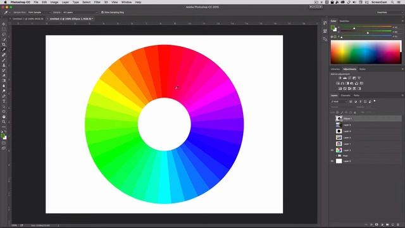The height and width of the screenshot is (228, 405).
Task: Switch to the Paths tab
Action: [x=356, y=96]
